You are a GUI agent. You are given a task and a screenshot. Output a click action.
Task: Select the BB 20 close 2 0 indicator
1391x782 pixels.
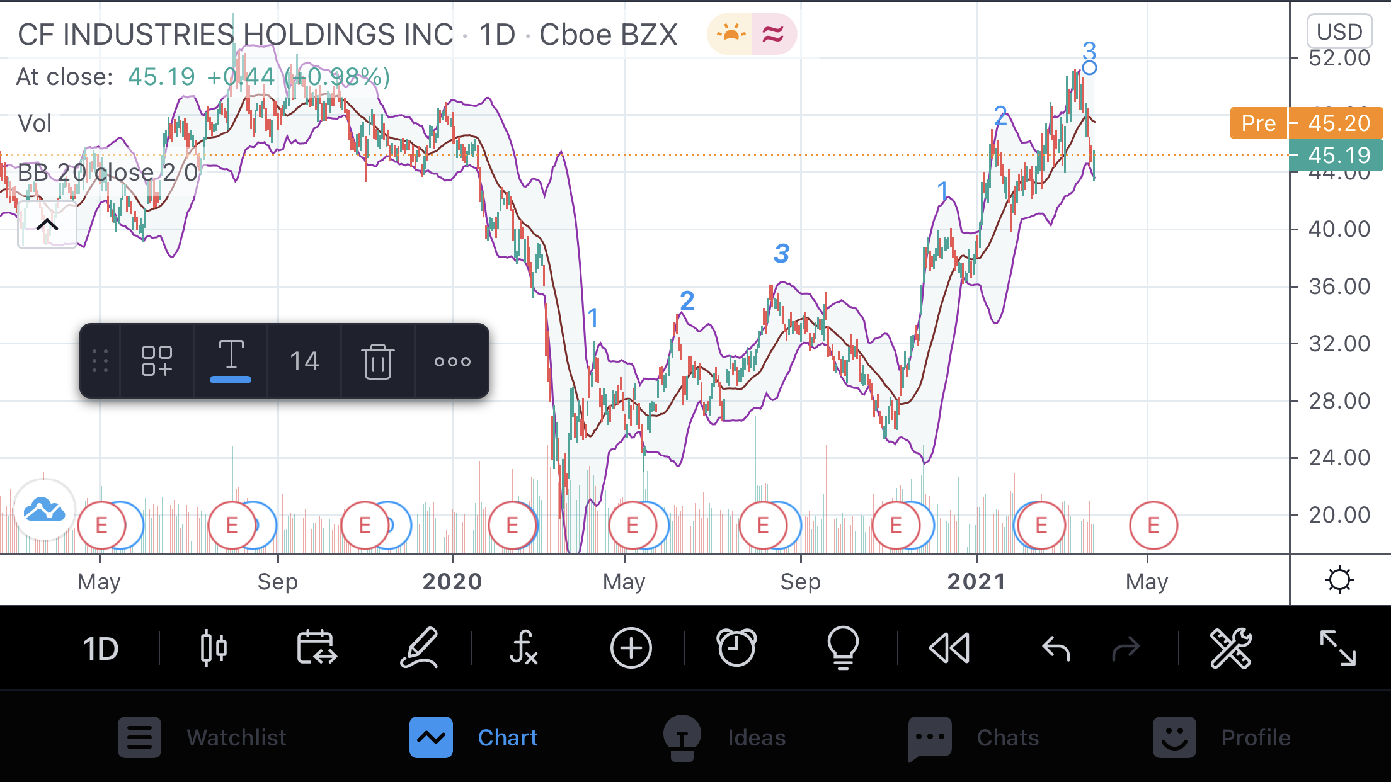click(108, 172)
